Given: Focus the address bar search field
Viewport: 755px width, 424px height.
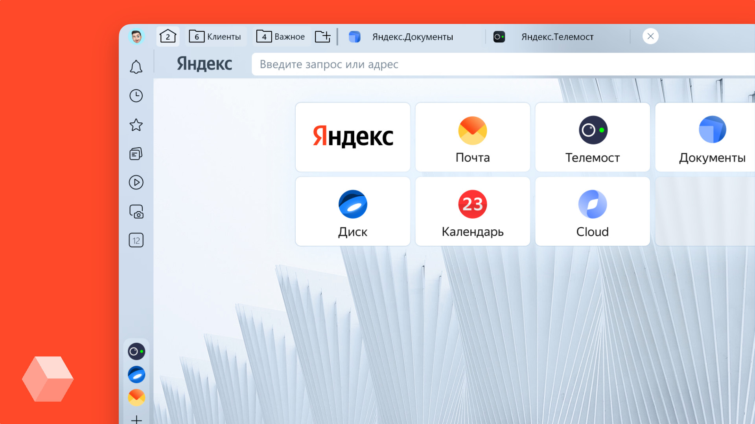Looking at the screenshot, I should click(503, 64).
